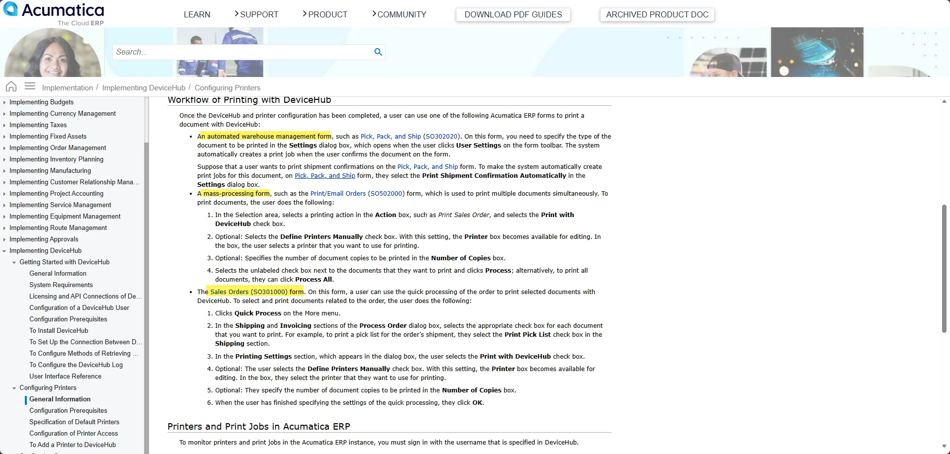Open Licensing and API Connections topic

(85, 297)
